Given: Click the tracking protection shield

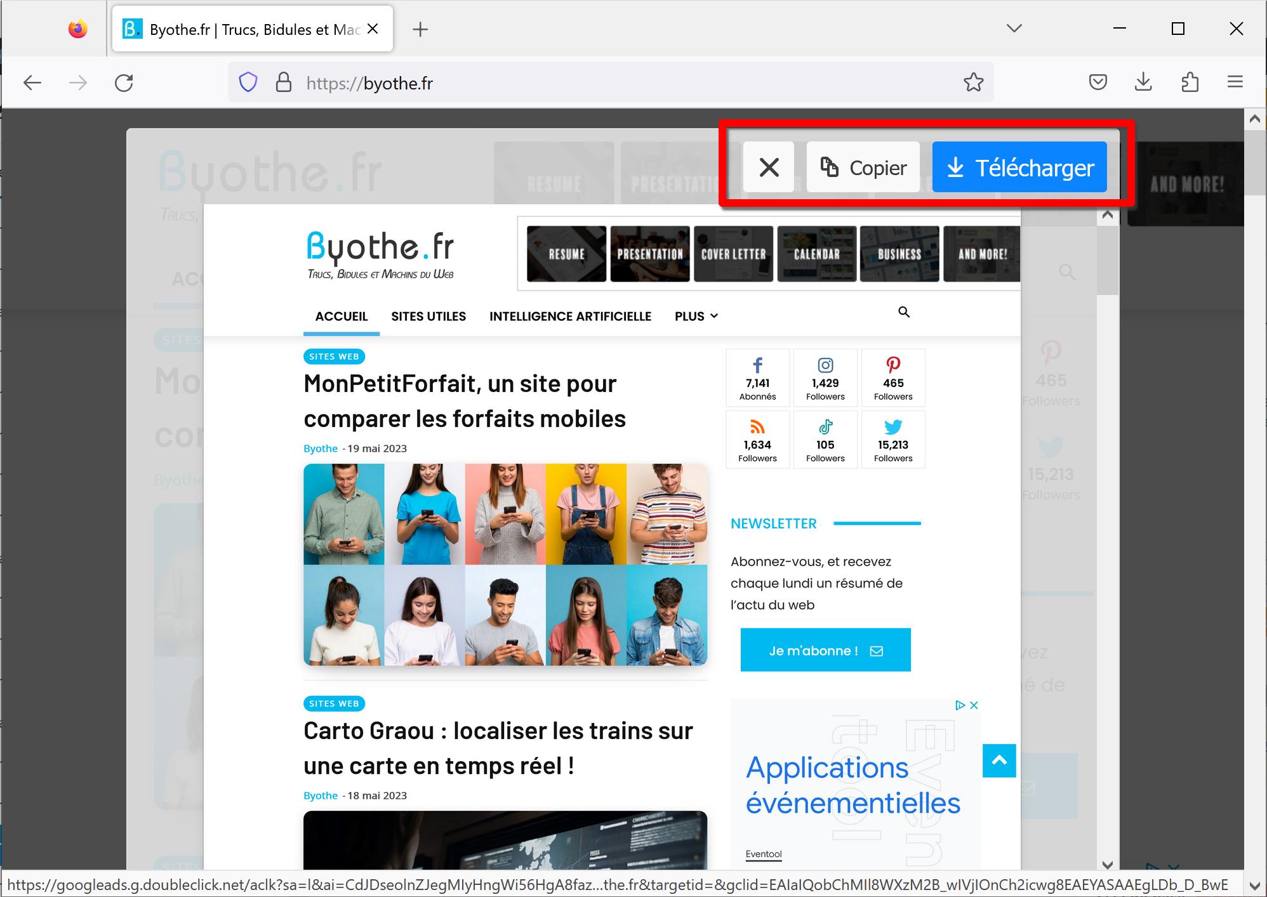Looking at the screenshot, I should click(248, 82).
